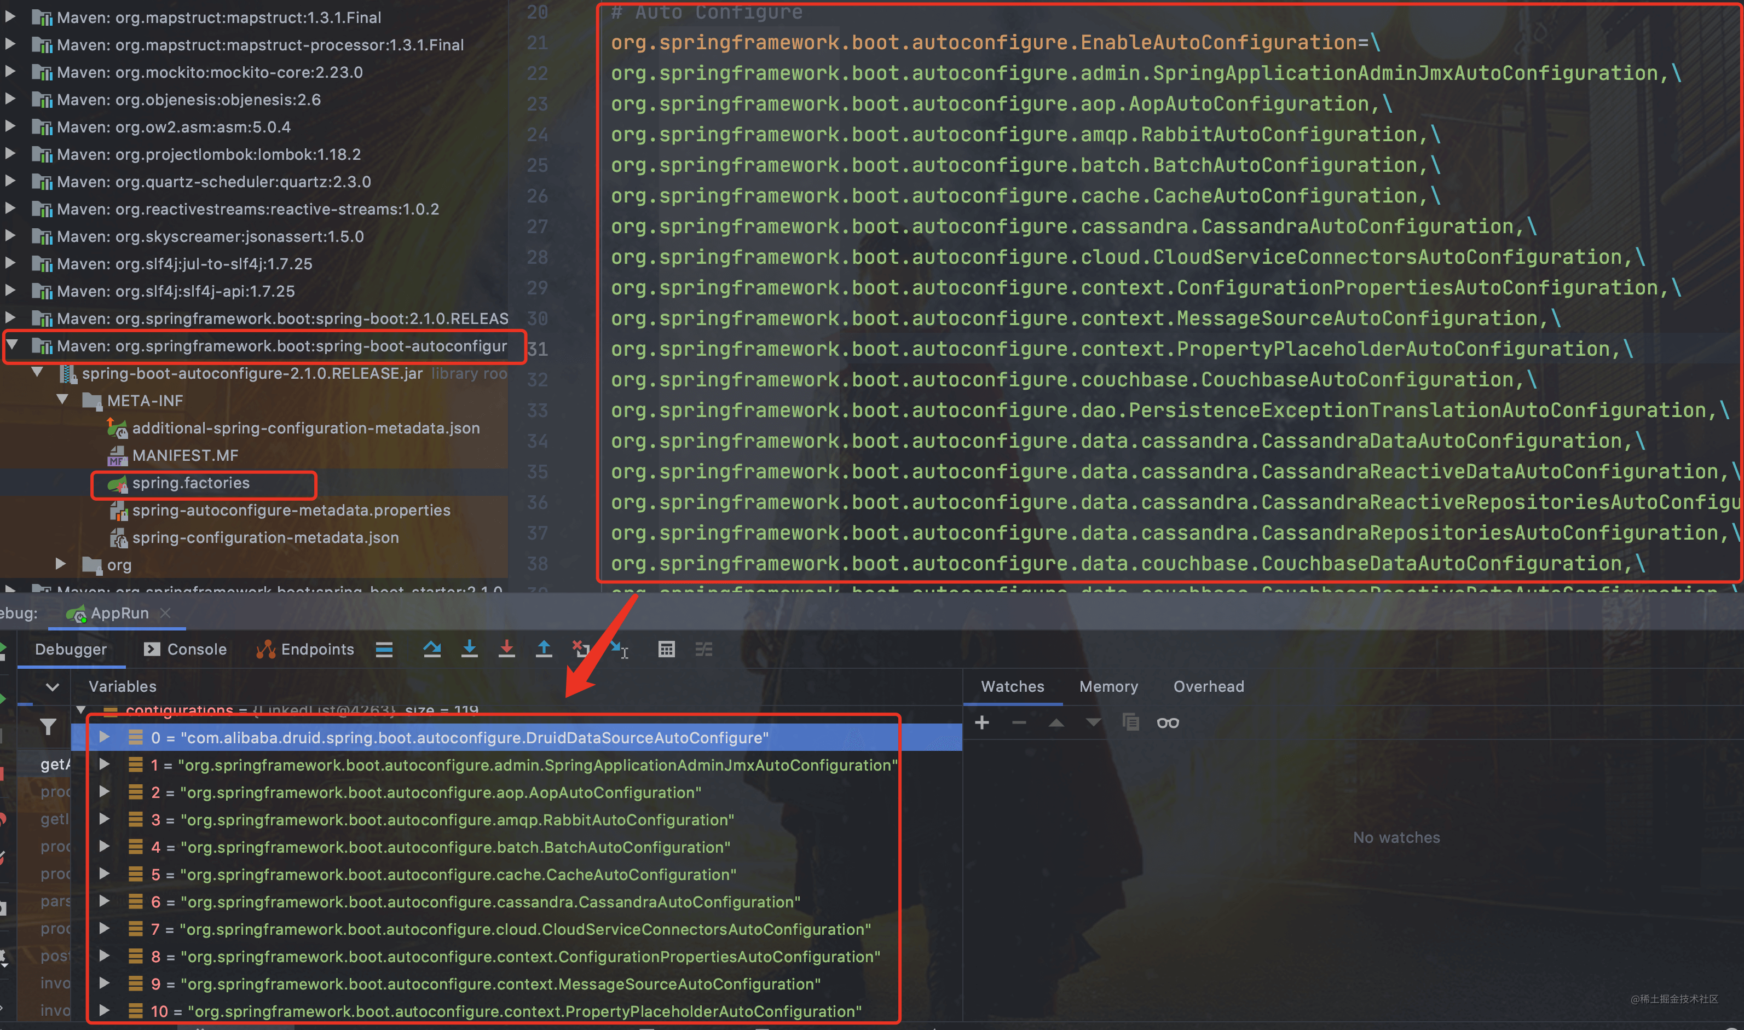Open Evaluate Expression calculator icon
The height and width of the screenshot is (1030, 1744).
(666, 649)
